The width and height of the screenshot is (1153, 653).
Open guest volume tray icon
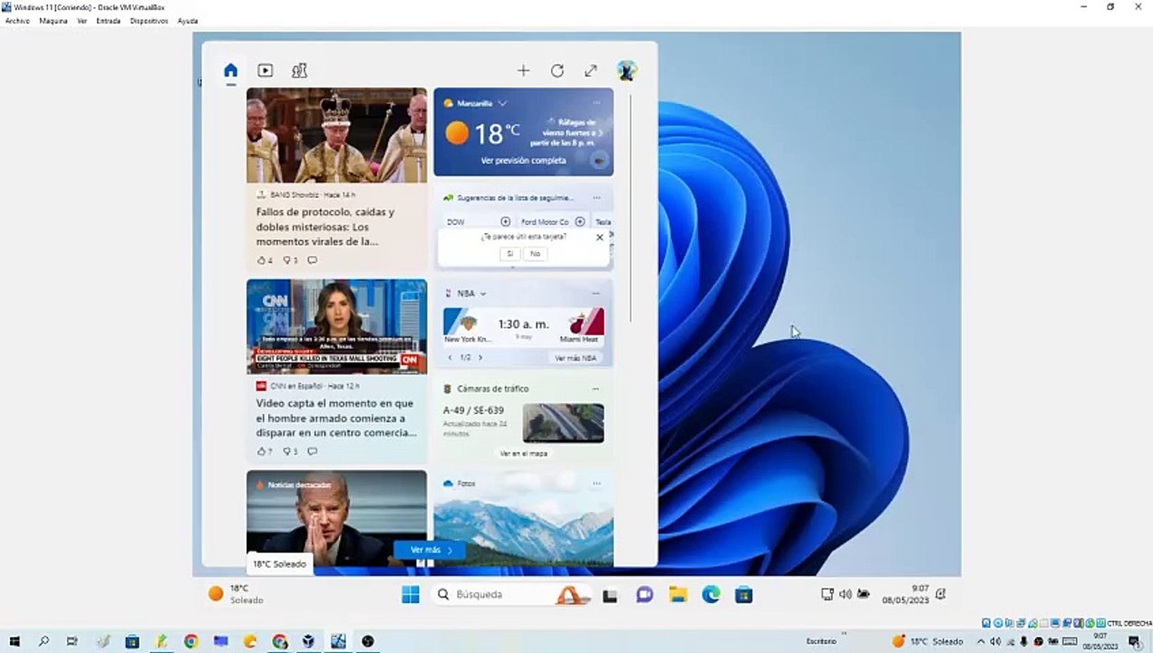[845, 594]
